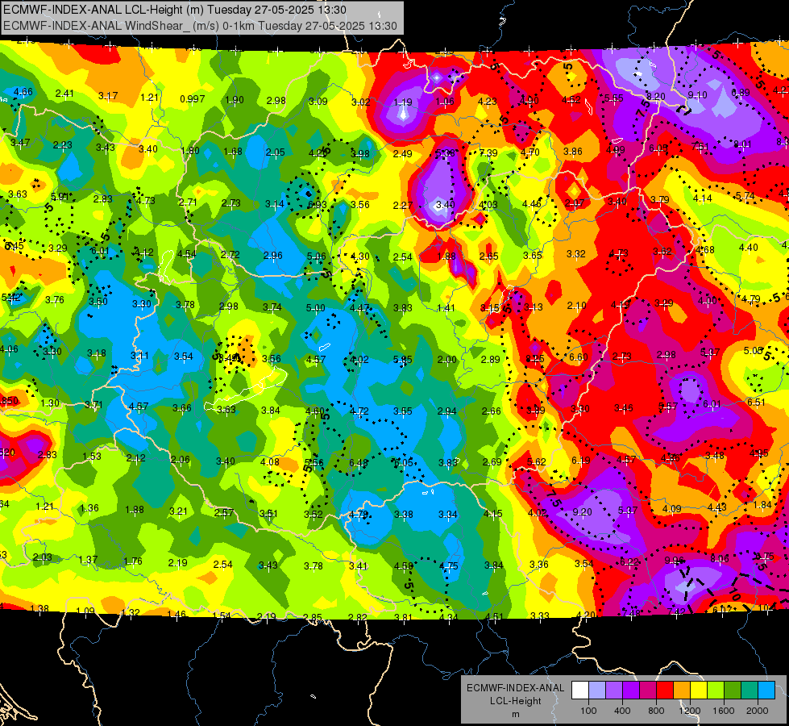
Task: Click the grid value 1.41
Action: coord(446,308)
